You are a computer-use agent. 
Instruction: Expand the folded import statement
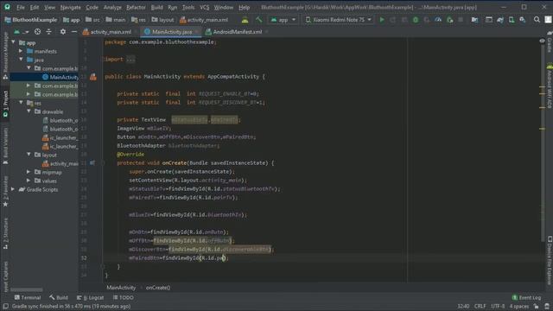130,60
